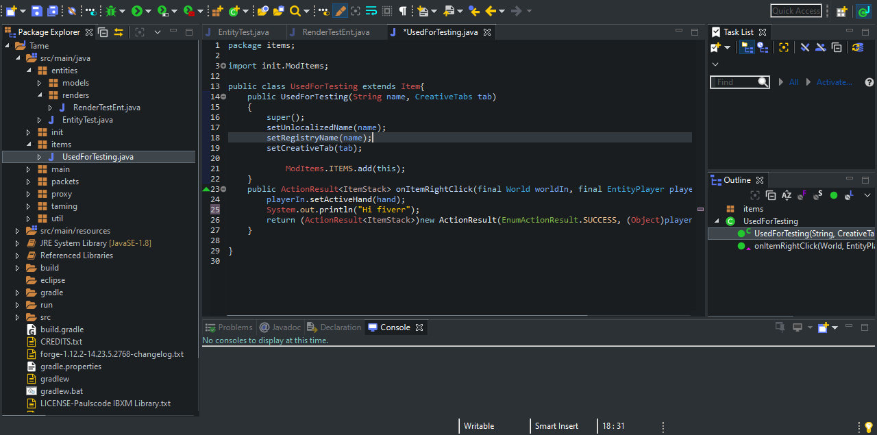The width and height of the screenshot is (877, 435).
Task: Click the green Run button
Action: click(137, 11)
